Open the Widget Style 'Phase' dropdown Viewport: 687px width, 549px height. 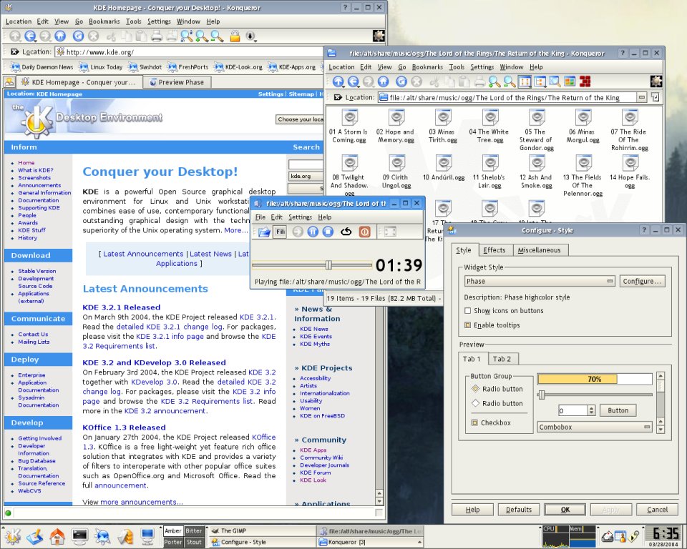pyautogui.click(x=540, y=281)
